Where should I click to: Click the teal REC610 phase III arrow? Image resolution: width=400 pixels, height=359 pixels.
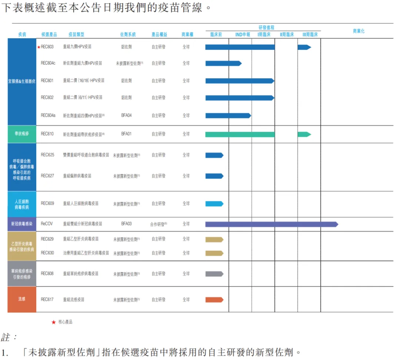pos(304,134)
